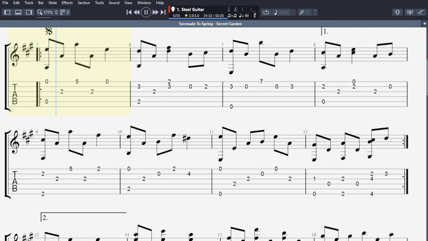428x241 pixels.
Task: Click the treble clef of second system
Action: (15, 141)
